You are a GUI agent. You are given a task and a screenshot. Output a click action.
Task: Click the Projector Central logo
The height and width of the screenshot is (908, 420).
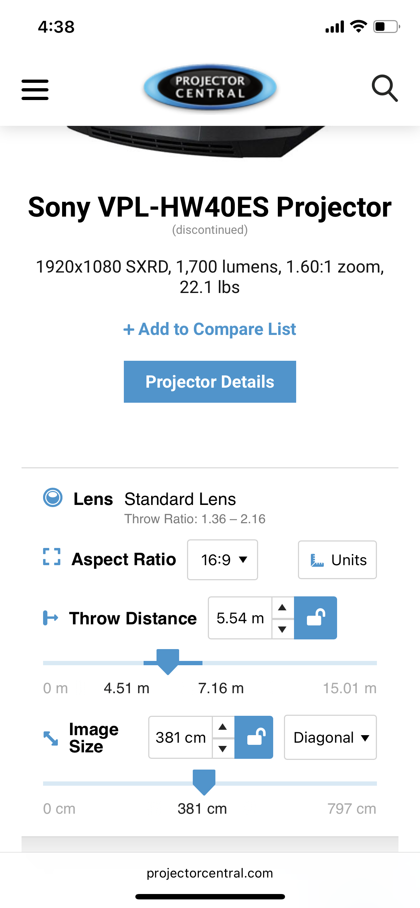pos(210,87)
